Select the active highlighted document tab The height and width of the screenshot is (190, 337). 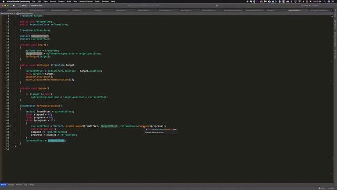click(295, 11)
